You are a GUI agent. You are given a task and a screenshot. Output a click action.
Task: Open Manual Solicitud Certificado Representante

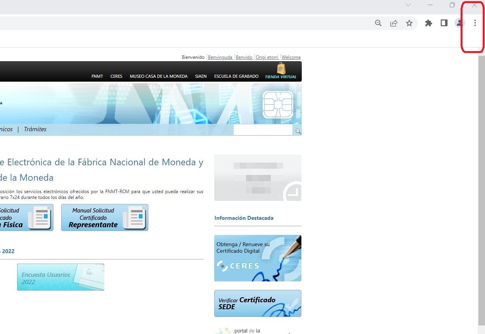105,218
